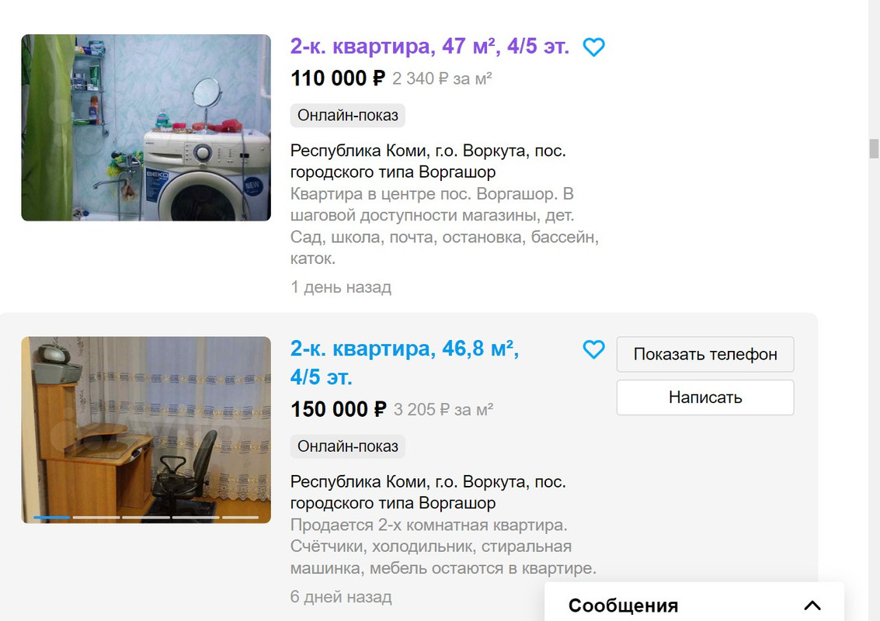880x621 pixels.
Task: Click the 150 000 ₽ price
Action: coord(339,410)
